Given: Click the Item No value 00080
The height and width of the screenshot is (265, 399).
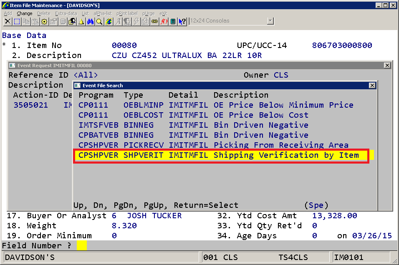Looking at the screenshot, I should (124, 45).
